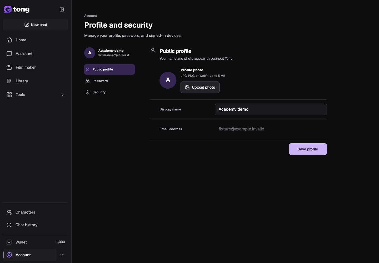The height and width of the screenshot is (263, 379).
Task: Click the Tools grid icon
Action: [x=9, y=95]
